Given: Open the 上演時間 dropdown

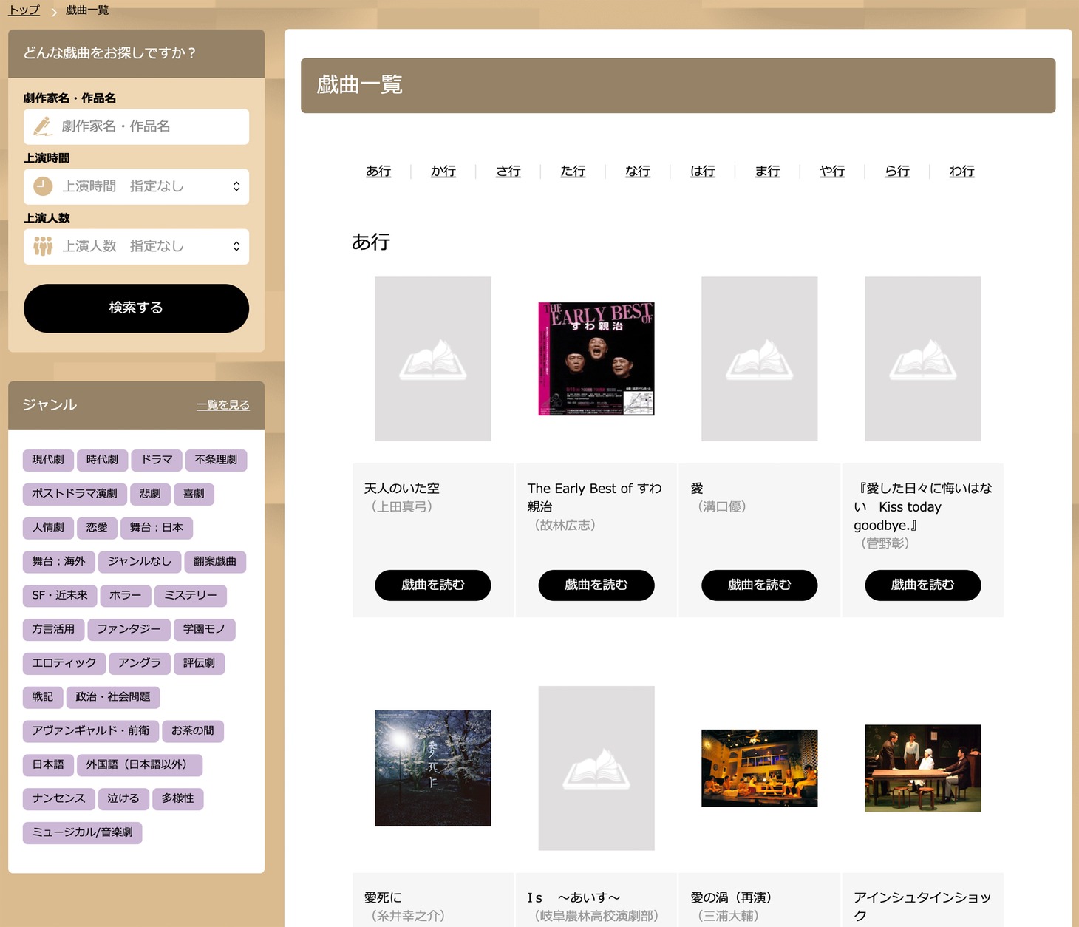Looking at the screenshot, I should click(136, 186).
